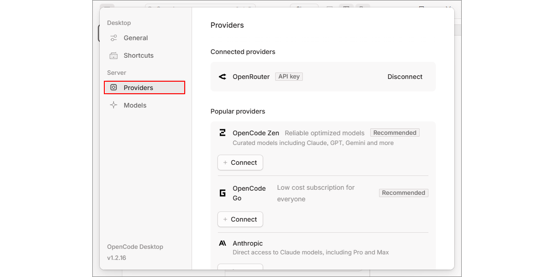Click the Models sparkle icon
Screen dimensions: 554x277
(x=114, y=105)
